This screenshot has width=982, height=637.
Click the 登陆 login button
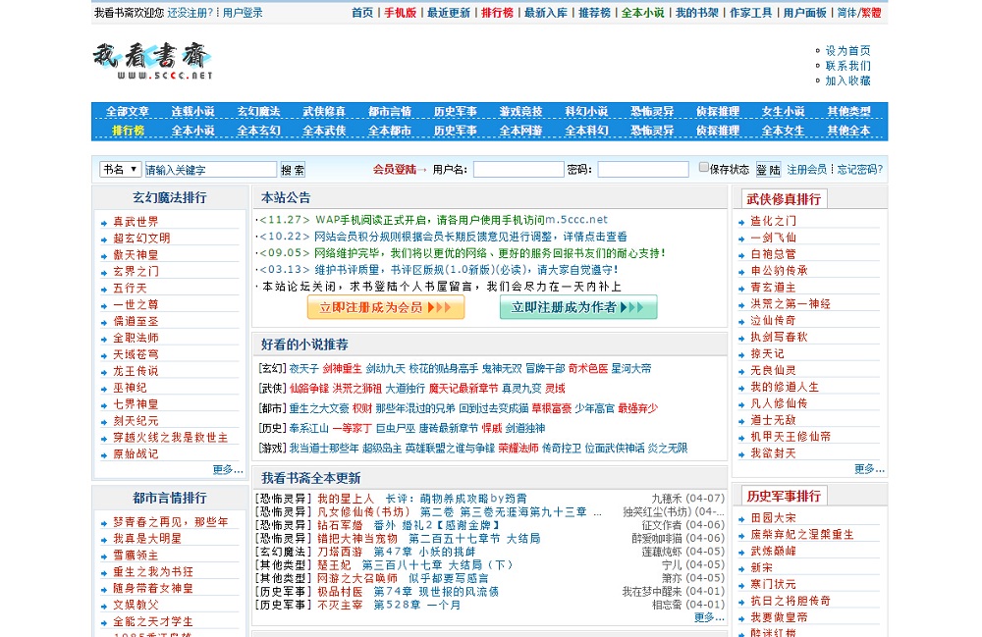[x=768, y=170]
